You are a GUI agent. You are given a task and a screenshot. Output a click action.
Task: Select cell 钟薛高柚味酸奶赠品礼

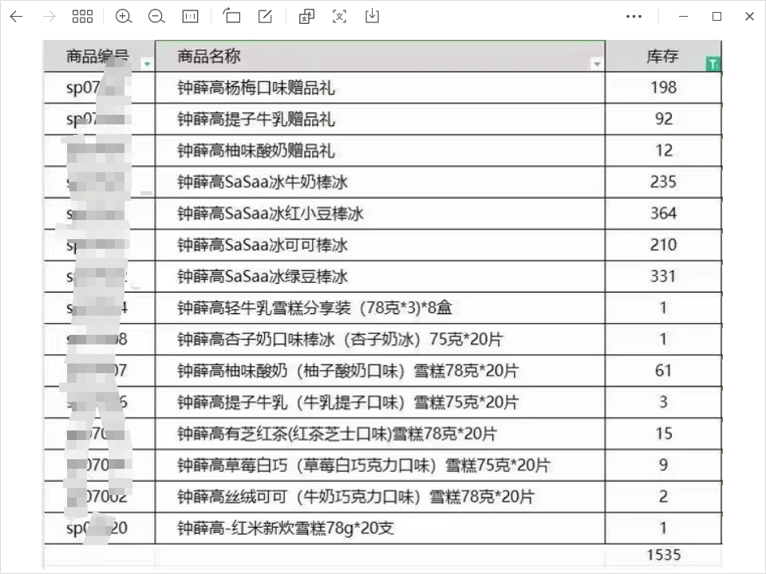point(256,151)
